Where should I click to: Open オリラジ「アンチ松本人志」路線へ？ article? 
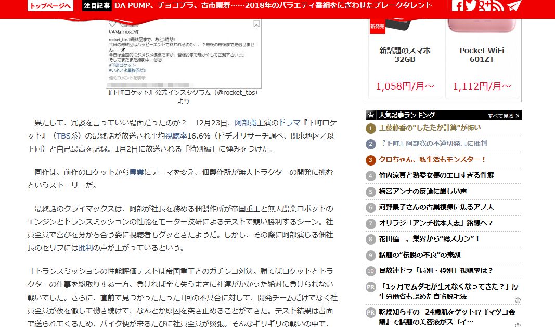[x=436, y=223]
